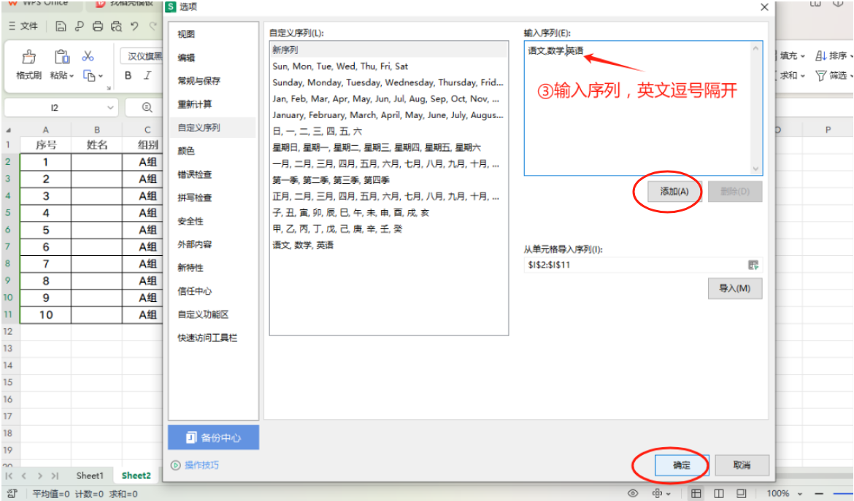Click the Print icon in the toolbar

point(98,26)
